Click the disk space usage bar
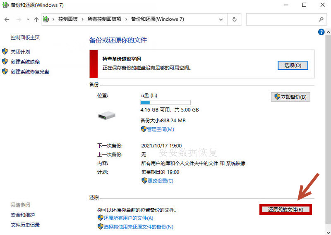 click(165, 103)
